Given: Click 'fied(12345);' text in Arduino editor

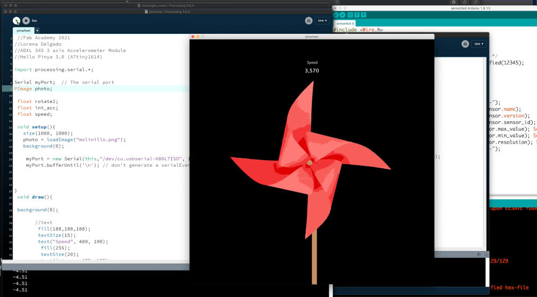Looking at the screenshot, I should click(506, 63).
